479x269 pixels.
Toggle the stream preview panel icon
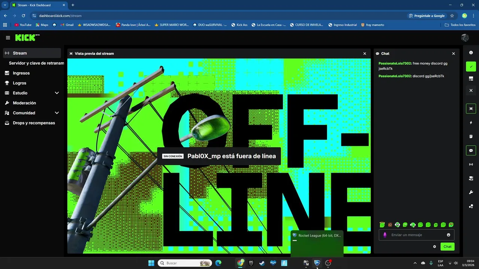471,108
